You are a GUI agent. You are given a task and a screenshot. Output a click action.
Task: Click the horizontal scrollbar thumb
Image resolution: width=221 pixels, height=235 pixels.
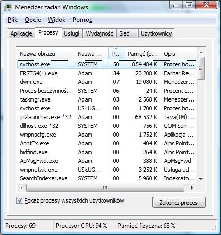pos(105,188)
